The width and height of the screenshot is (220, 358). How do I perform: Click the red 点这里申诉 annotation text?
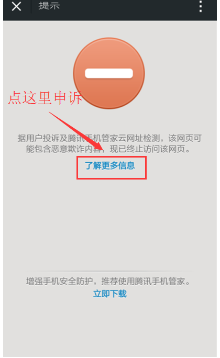click(x=45, y=98)
